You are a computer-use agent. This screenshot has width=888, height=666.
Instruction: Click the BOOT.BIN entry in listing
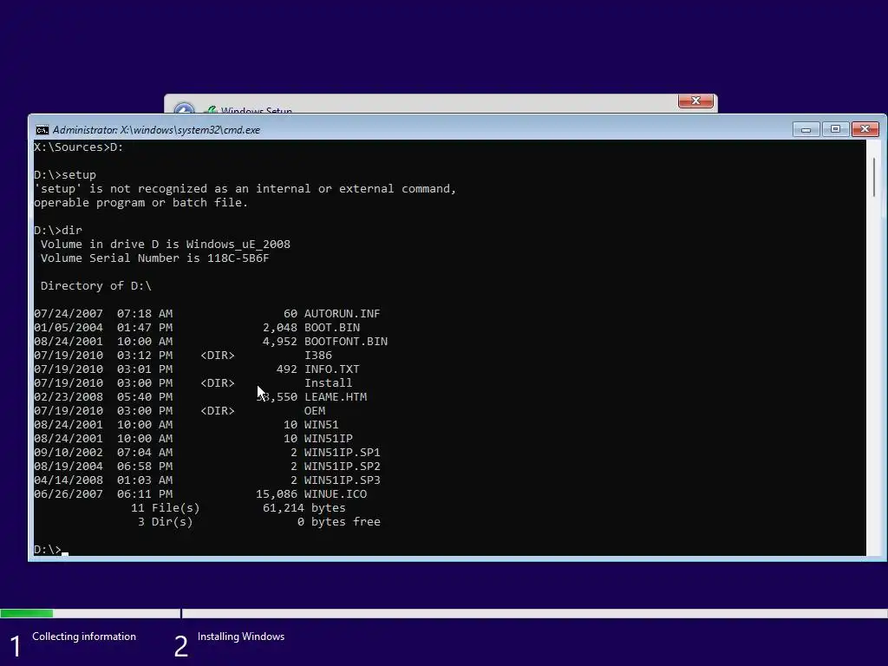332,327
